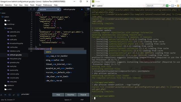Click PHP syntax selector in status bar
The width and height of the screenshot is (181, 102).
(82, 100)
